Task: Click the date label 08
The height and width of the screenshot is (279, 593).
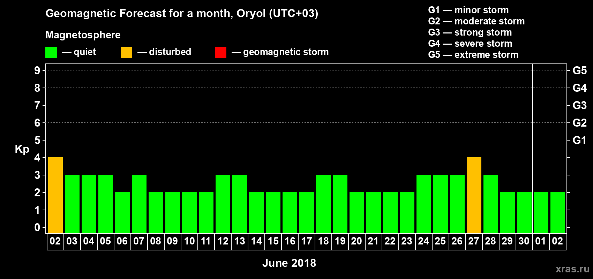Action: [x=156, y=241]
